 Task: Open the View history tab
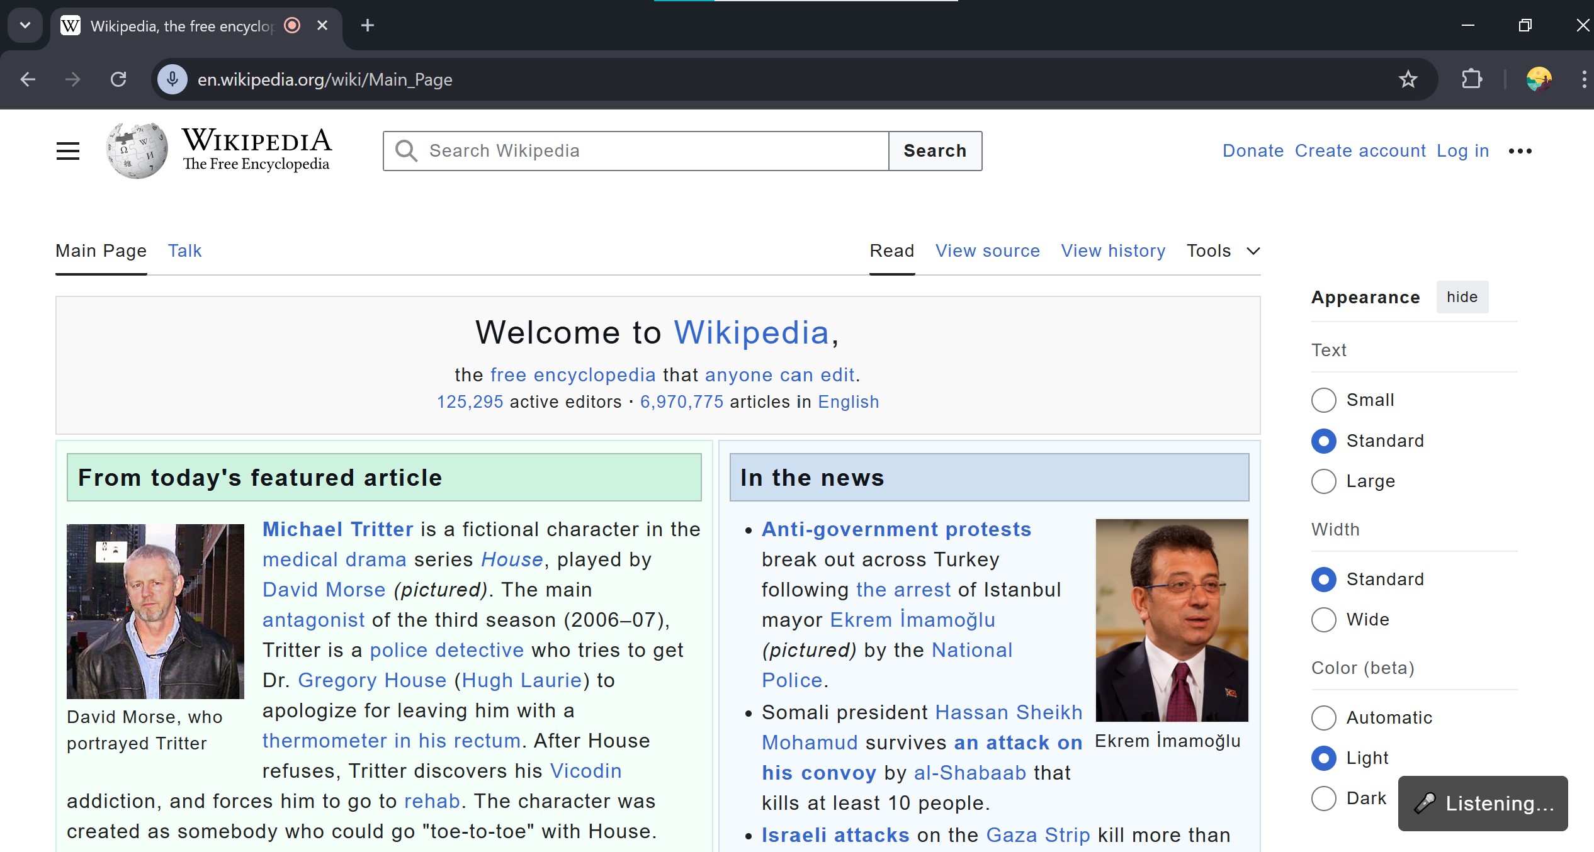1113,251
